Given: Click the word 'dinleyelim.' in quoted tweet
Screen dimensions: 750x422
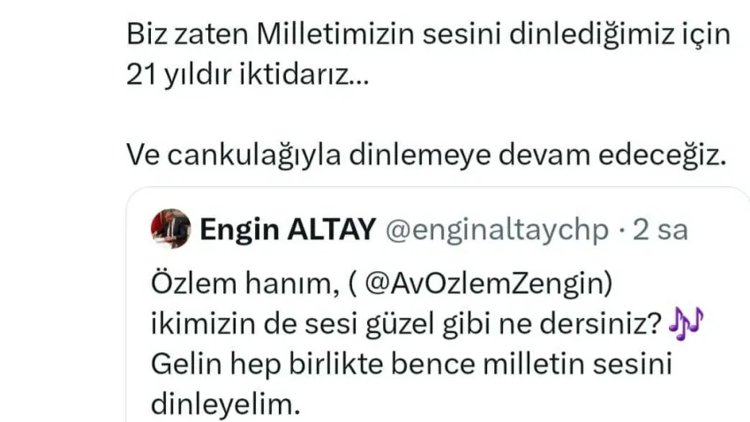Looking at the screenshot, I should [225, 404].
